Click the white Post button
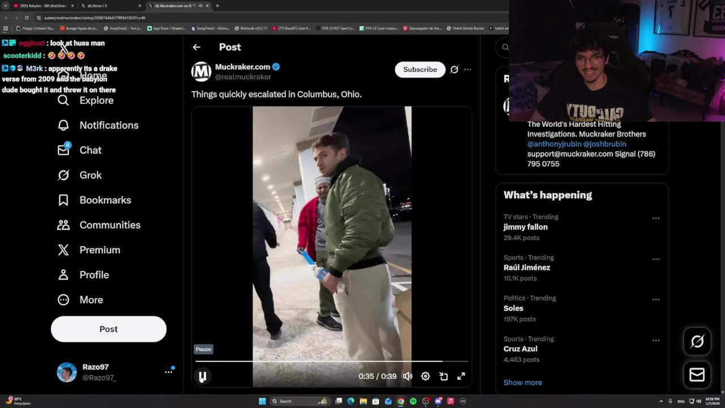The width and height of the screenshot is (725, 408). pyautogui.click(x=109, y=329)
